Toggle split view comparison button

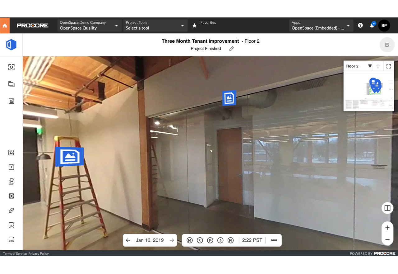(387, 208)
